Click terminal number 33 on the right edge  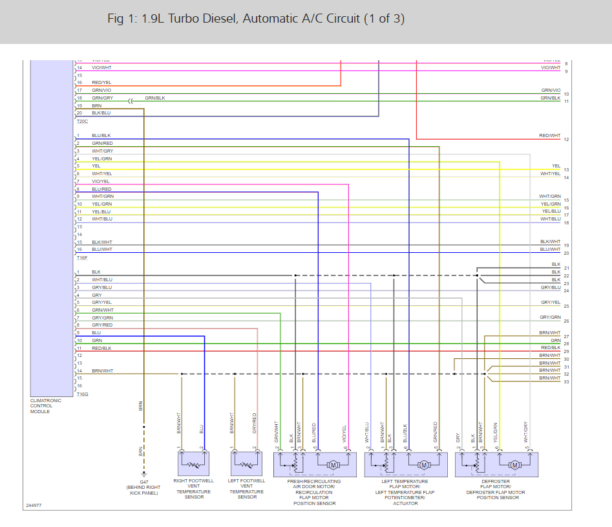tap(566, 382)
